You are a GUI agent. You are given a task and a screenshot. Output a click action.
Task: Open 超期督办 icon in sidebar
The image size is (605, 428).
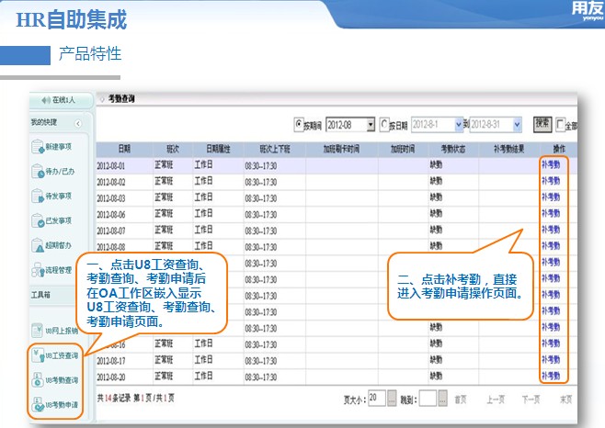38,245
